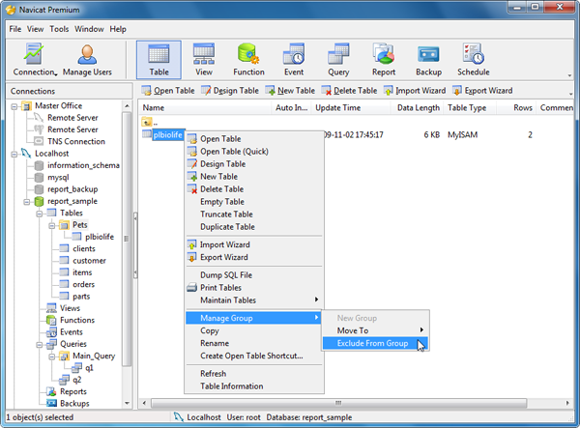Viewport: 580px width, 428px height.
Task: Click Design Table in object toolbar
Action: point(230,91)
